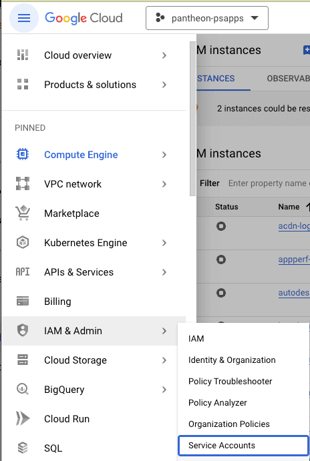Click the Marketplace cart icon
310x461 pixels.
coord(23,213)
